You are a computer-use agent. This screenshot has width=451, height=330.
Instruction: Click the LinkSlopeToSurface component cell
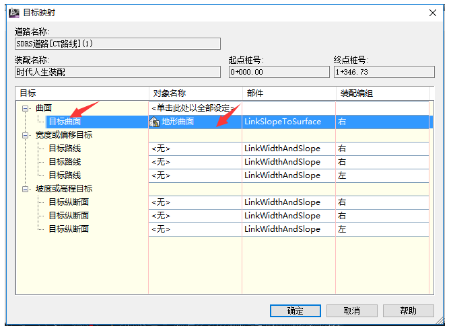tap(289, 122)
